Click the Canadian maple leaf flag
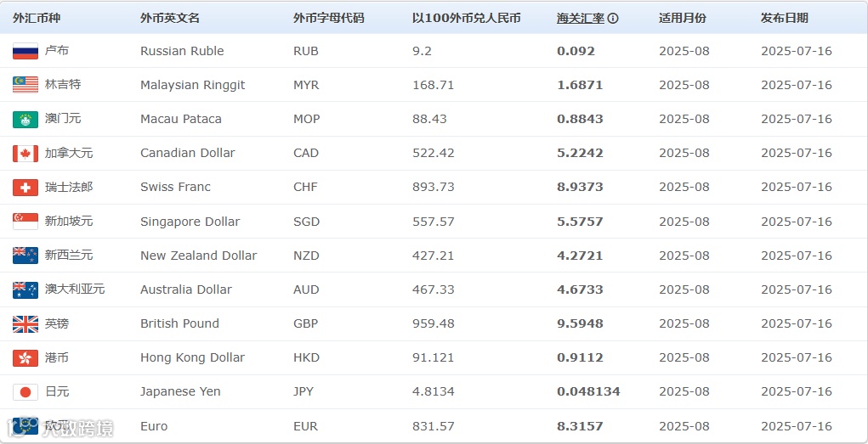 [26, 154]
